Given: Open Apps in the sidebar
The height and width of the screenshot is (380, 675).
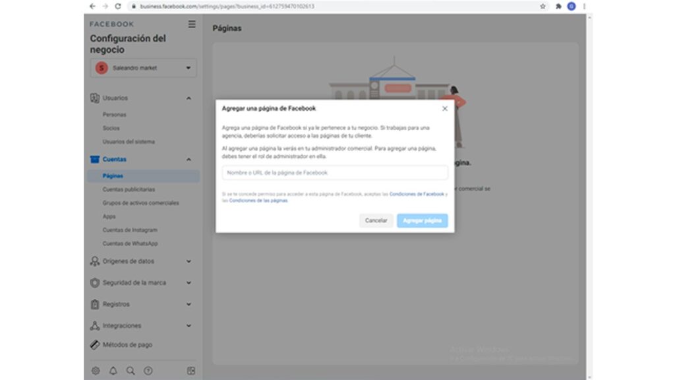Looking at the screenshot, I should tap(109, 216).
